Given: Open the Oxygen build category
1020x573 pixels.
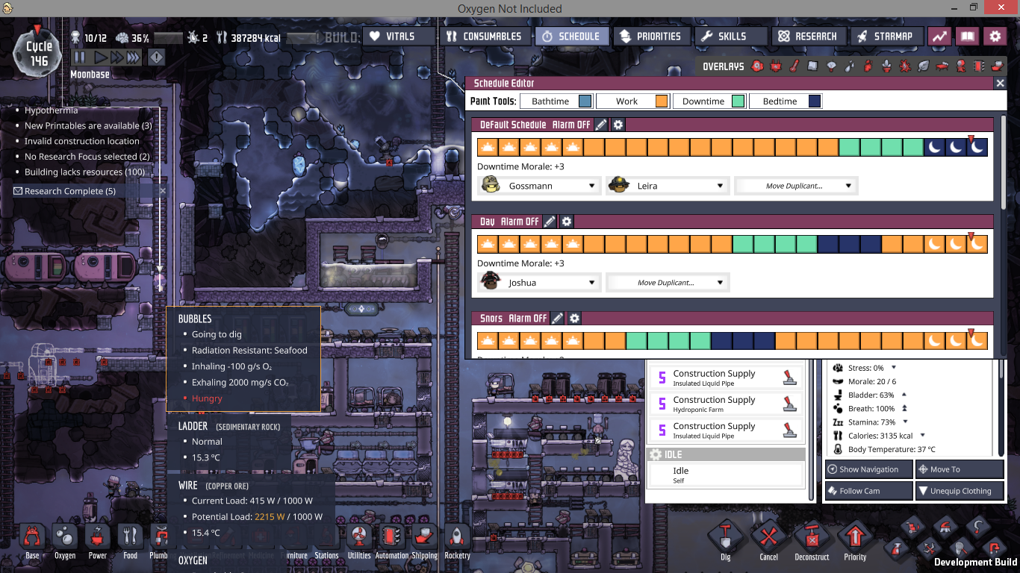Looking at the screenshot, I should (x=65, y=539).
